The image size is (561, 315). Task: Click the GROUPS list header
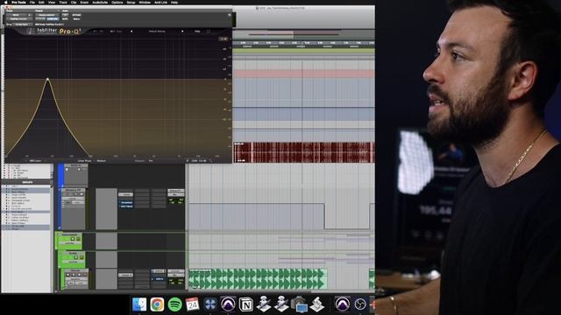click(27, 182)
